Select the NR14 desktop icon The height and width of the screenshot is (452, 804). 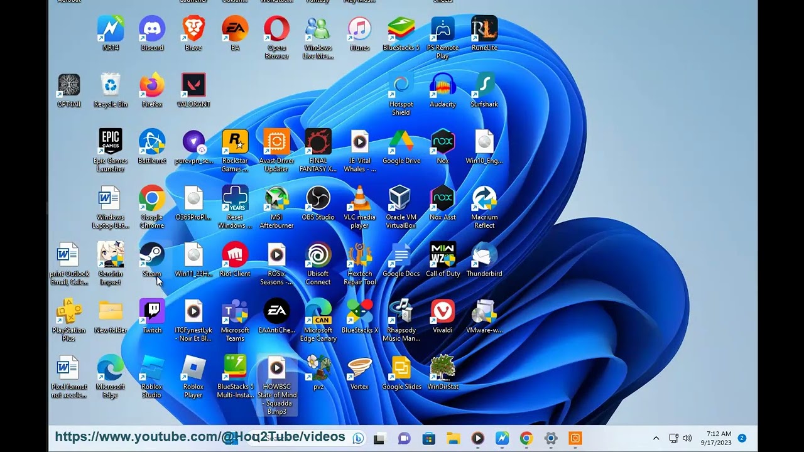[111, 34]
